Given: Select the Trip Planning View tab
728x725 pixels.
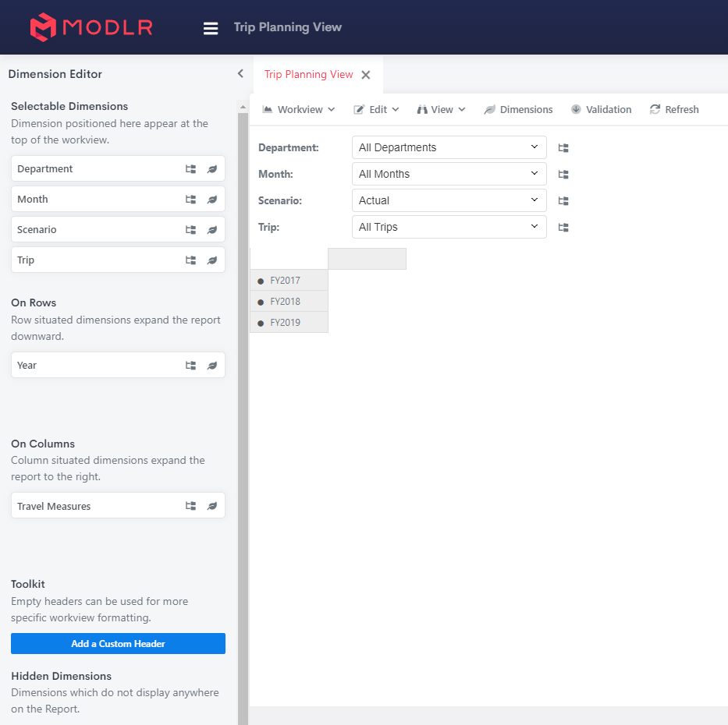Looking at the screenshot, I should [308, 75].
